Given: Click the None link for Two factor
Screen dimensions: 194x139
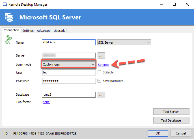Looking at the screenshot, I should (x=46, y=102).
